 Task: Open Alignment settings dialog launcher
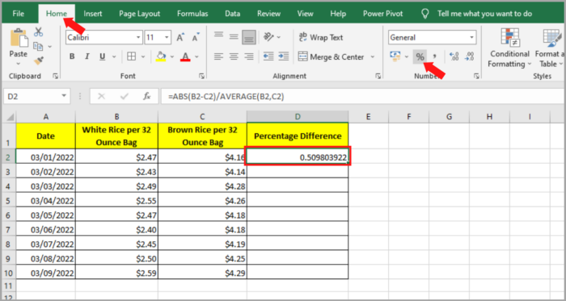[378, 76]
